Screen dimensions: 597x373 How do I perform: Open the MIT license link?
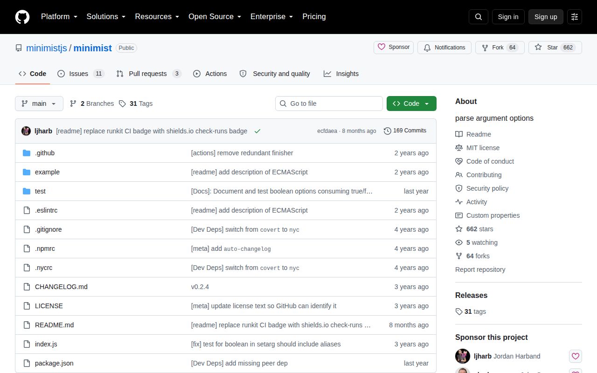click(477, 148)
